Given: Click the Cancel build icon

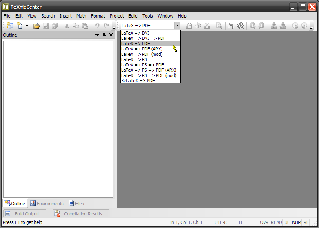Looking at the screenshot, I should point(207,26).
